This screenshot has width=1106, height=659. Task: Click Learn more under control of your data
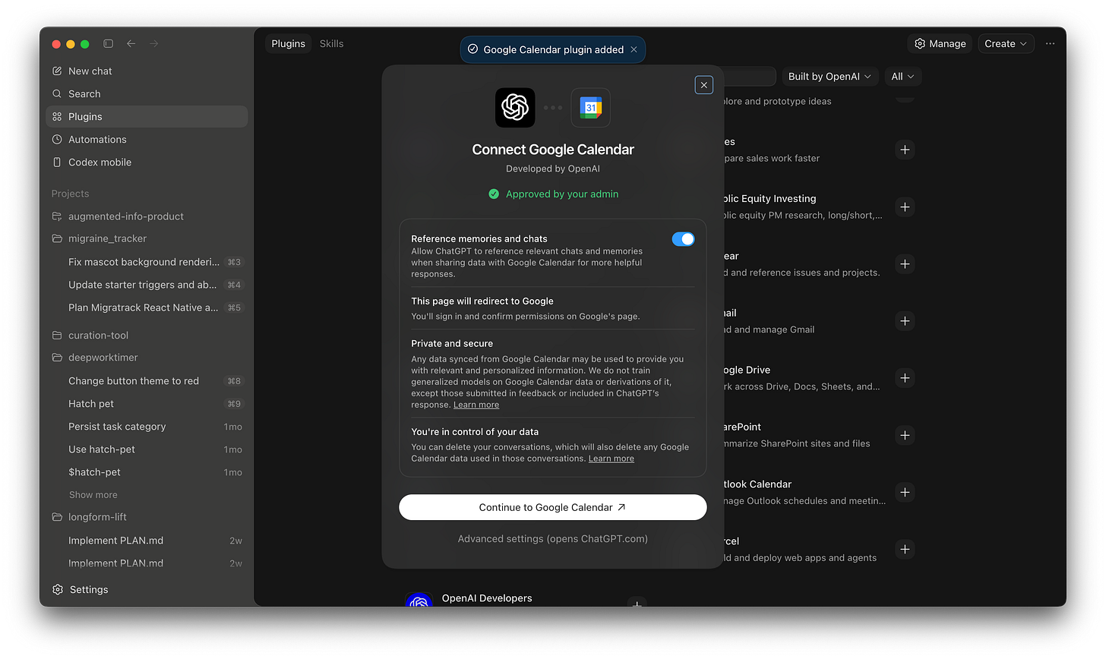point(611,459)
